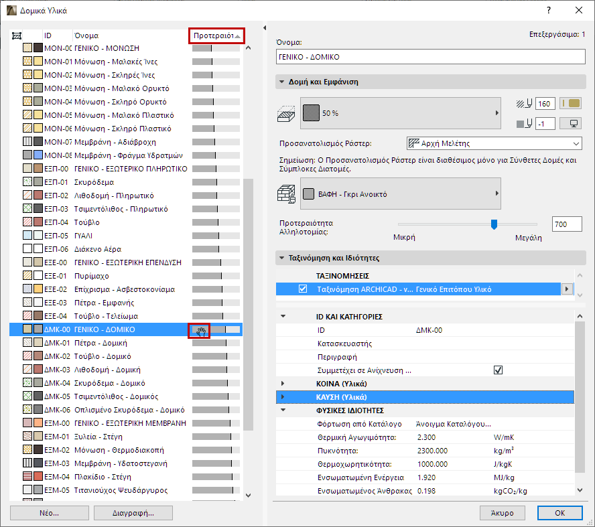Open the classification arrow next to Γενικό Επιτόπου Υλικό
The width and height of the screenshot is (595, 527).
(567, 289)
